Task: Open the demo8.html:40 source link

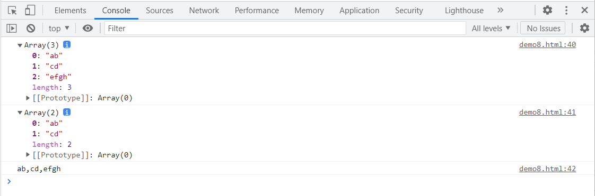Action: 547,45
